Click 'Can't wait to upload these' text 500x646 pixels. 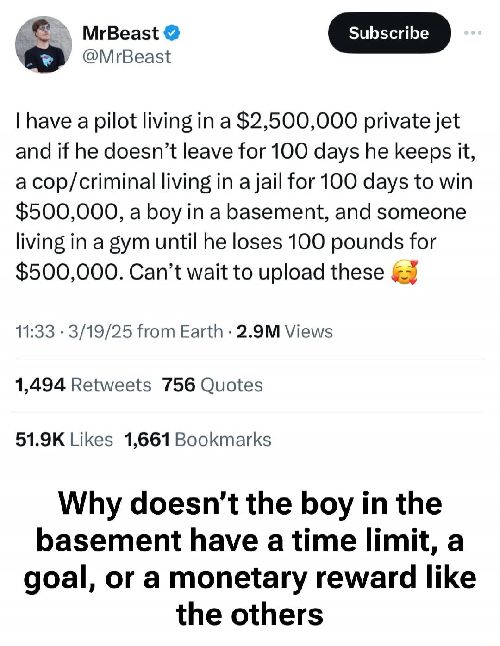(257, 272)
